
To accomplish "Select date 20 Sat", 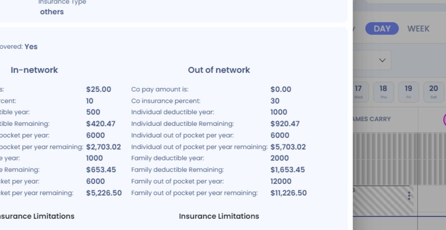I will tap(433, 92).
